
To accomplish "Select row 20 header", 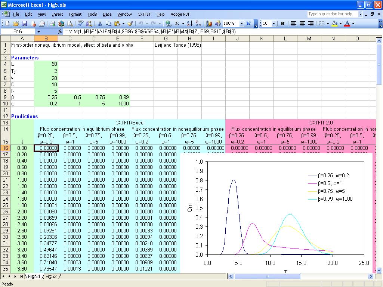I will point(6,173).
